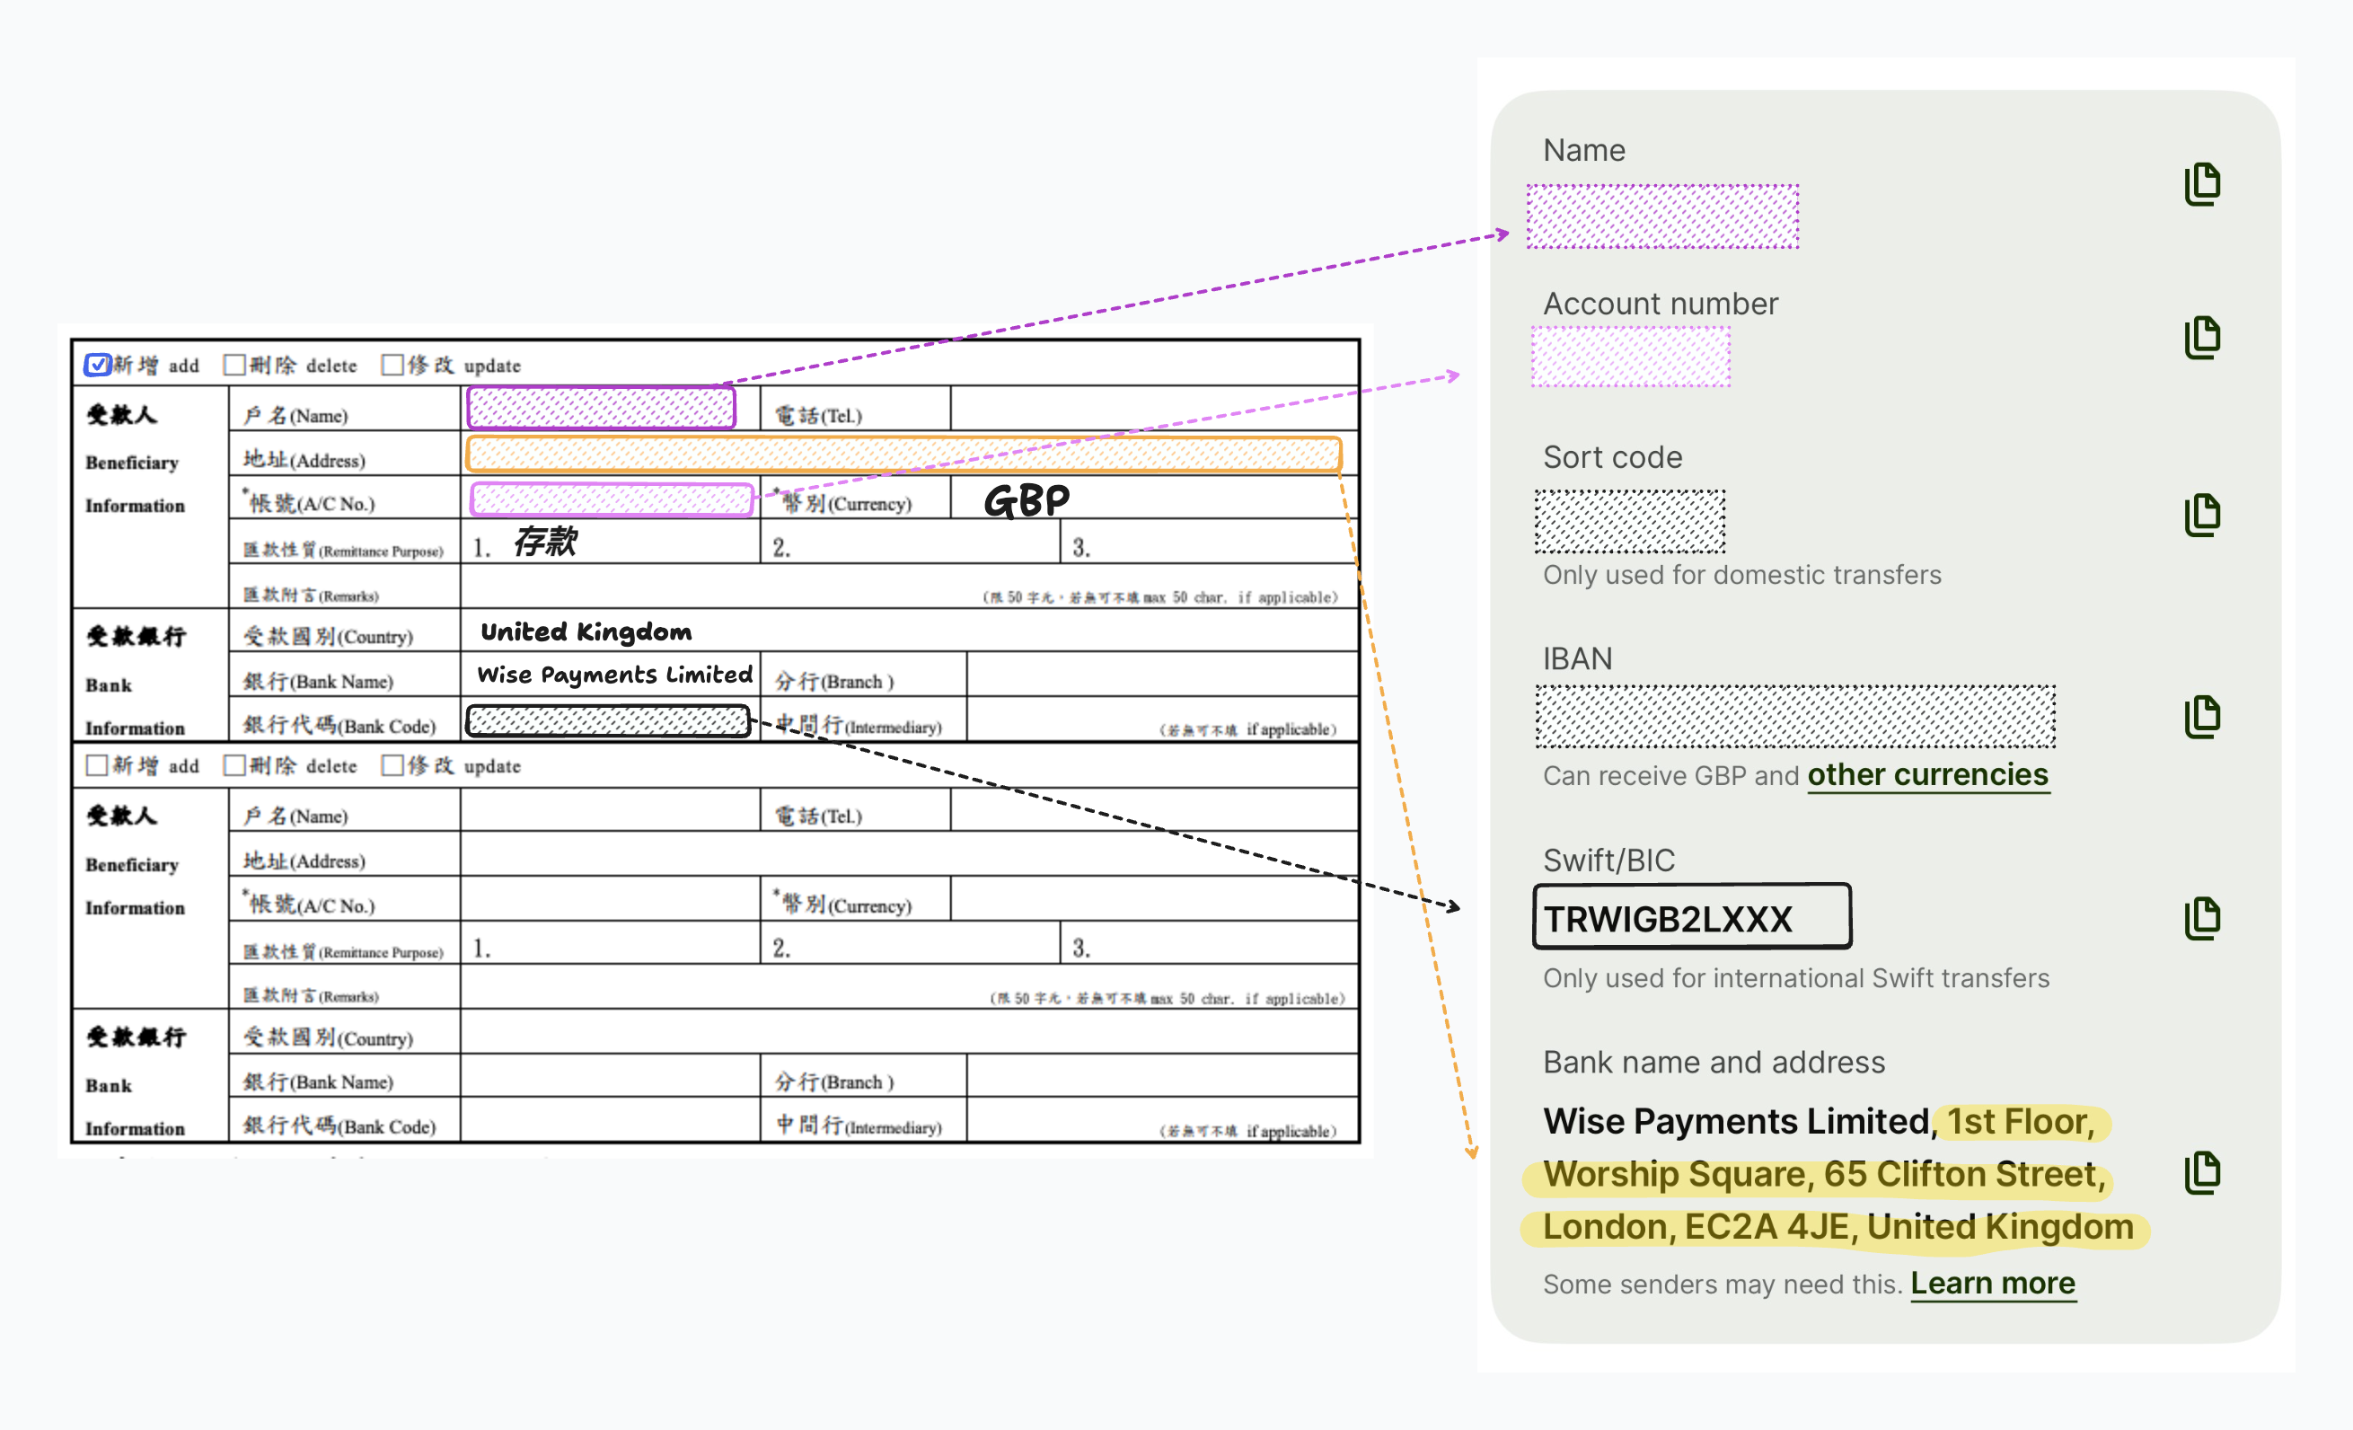This screenshot has width=2353, height=1430.
Task: Click the 存款 remittance purpose entry
Action: [x=545, y=542]
